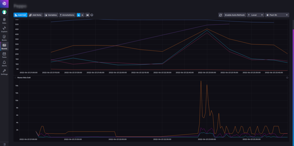Open the help question mark icon
This screenshot has width=294, height=146.
click(92, 15)
